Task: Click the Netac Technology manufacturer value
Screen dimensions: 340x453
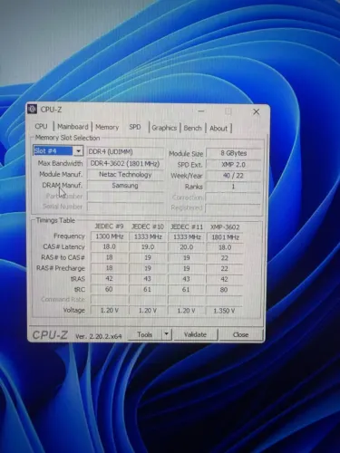Action: (x=125, y=175)
